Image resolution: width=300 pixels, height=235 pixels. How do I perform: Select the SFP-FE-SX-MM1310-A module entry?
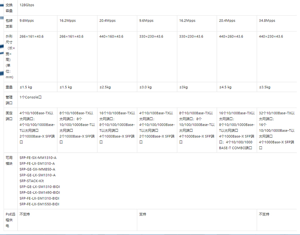(38, 157)
